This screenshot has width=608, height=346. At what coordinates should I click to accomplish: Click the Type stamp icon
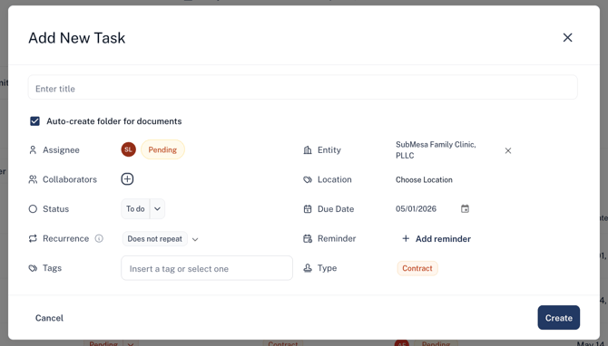(x=308, y=268)
